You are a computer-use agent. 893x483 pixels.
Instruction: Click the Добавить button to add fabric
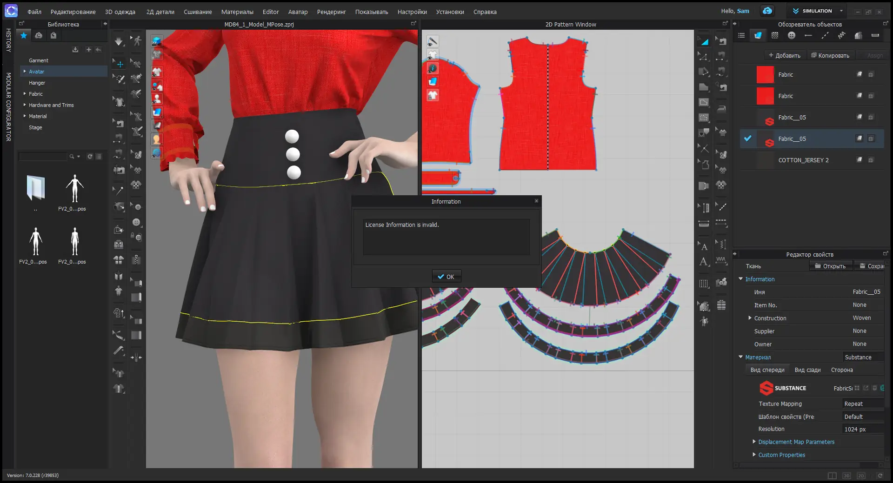tap(785, 55)
